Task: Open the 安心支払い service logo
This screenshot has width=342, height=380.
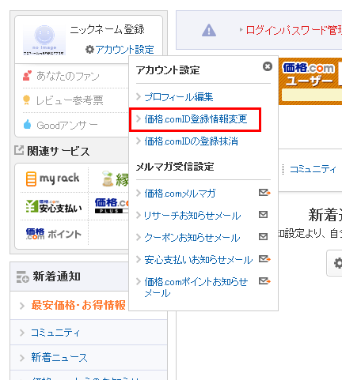Action: tap(54, 207)
